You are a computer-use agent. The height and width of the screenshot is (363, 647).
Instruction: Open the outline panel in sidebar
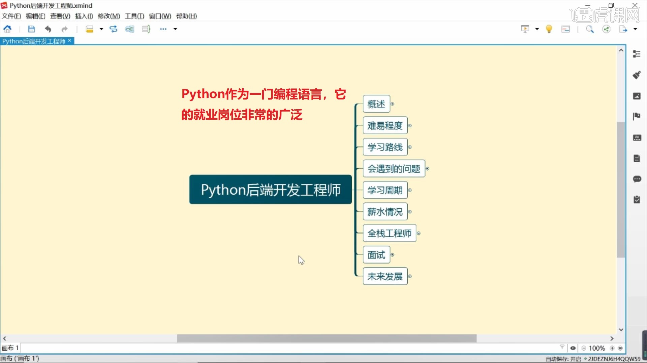(637, 54)
